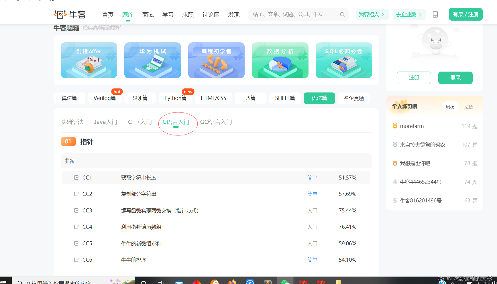Switch to the SHELL篇 category tab
497x284 pixels.
pyautogui.click(x=285, y=98)
